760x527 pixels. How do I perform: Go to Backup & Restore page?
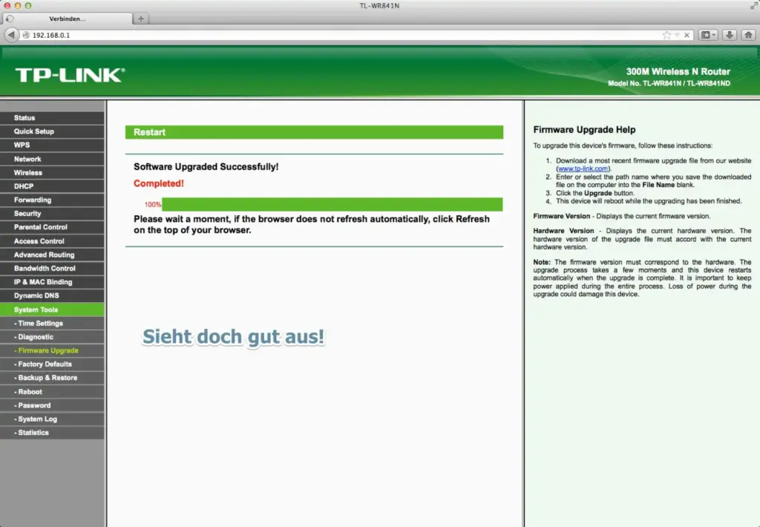pyautogui.click(x=47, y=378)
